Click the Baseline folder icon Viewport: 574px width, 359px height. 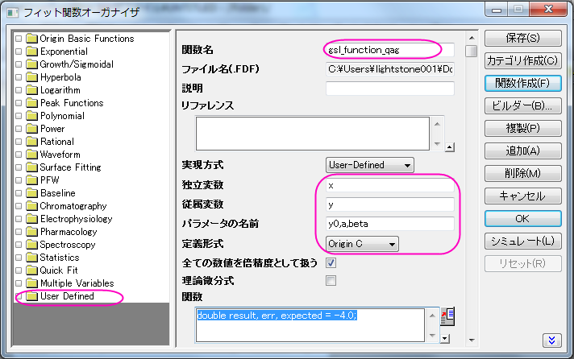[32, 193]
